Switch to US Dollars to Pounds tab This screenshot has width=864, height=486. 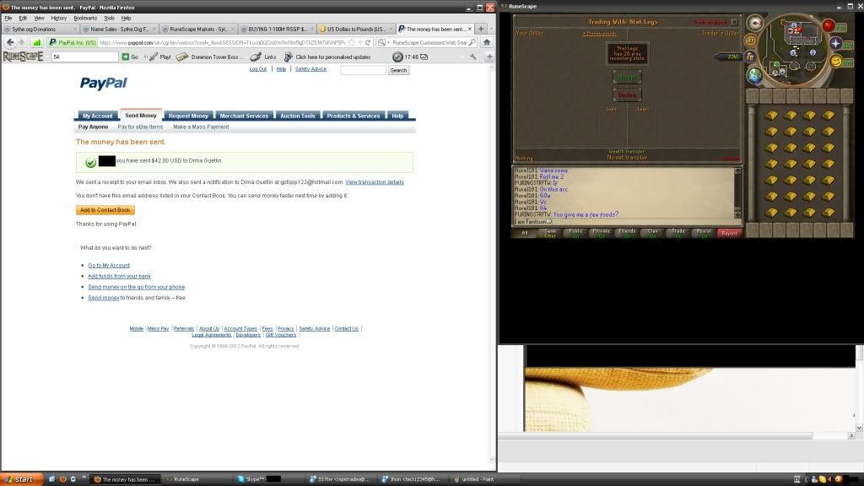tap(357, 29)
